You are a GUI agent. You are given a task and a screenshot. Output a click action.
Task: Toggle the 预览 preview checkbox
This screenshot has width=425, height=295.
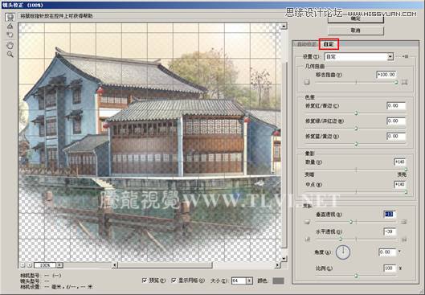(145, 281)
